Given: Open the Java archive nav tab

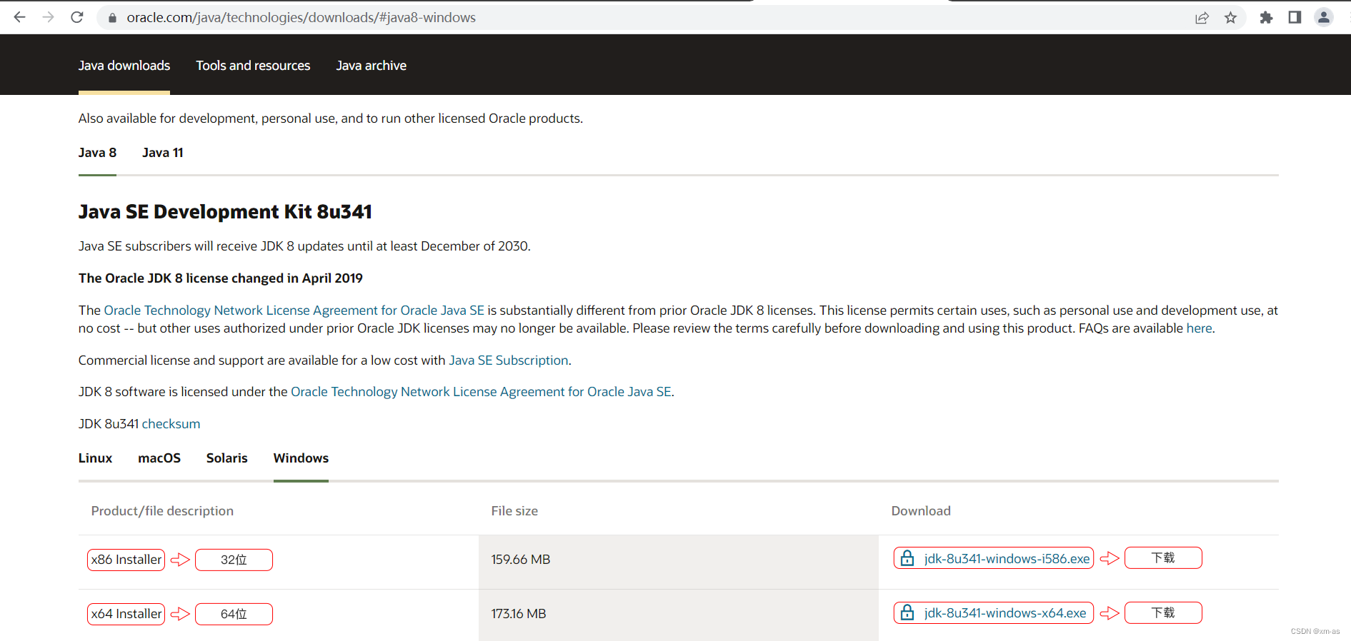Looking at the screenshot, I should point(372,66).
